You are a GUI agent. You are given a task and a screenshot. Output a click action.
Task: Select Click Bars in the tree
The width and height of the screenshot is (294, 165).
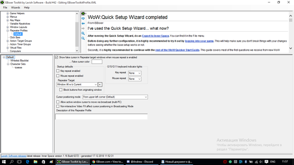click(15, 38)
